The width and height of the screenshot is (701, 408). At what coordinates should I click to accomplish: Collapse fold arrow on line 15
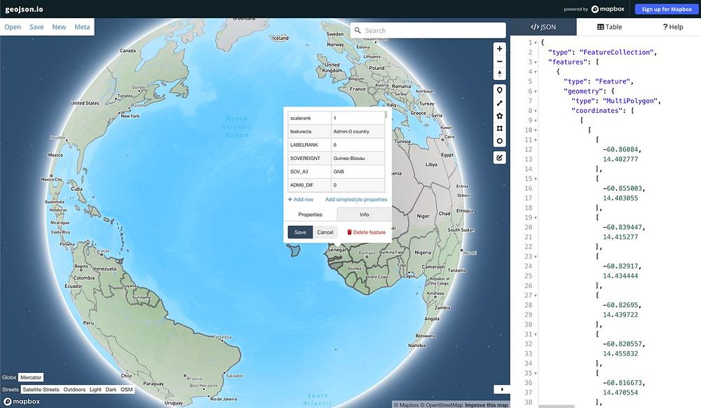coord(536,179)
